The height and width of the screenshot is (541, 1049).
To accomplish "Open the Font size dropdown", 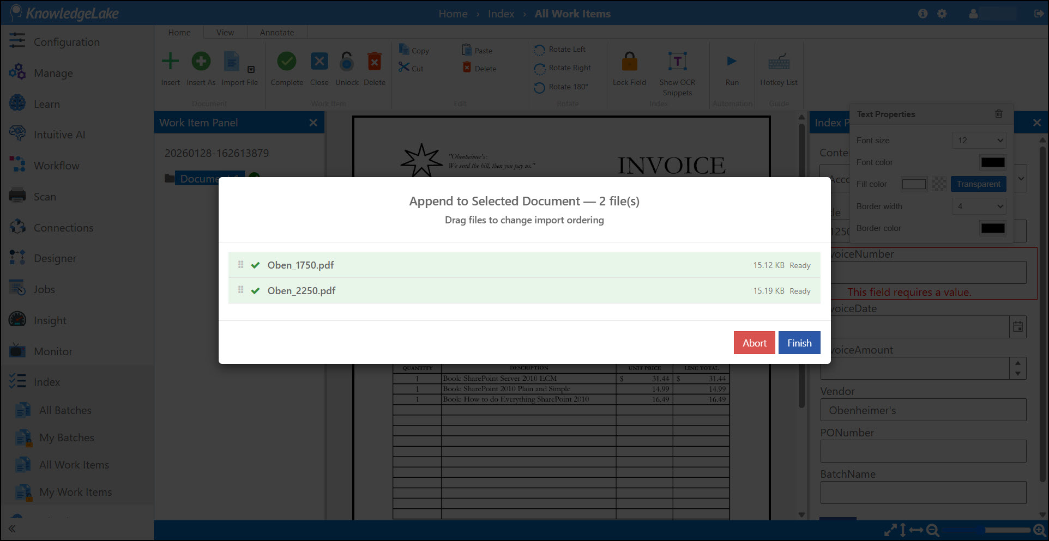I will 979,141.
